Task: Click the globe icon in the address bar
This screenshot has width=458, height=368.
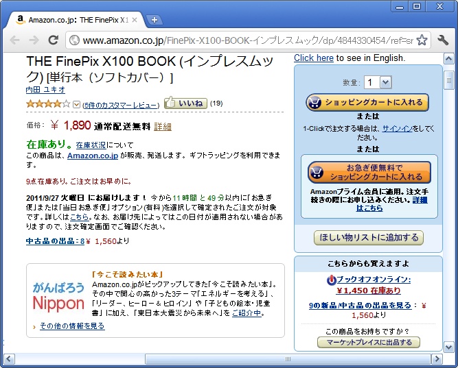Action: coord(74,40)
